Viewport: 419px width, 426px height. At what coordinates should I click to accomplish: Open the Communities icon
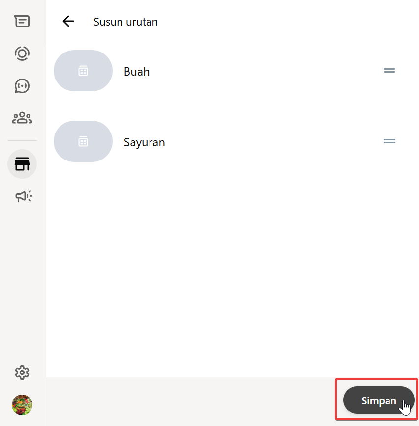(22, 118)
